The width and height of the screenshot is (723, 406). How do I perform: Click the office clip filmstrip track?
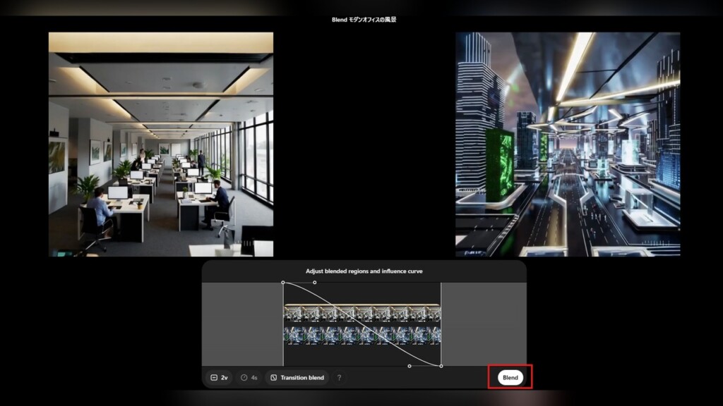(362, 312)
